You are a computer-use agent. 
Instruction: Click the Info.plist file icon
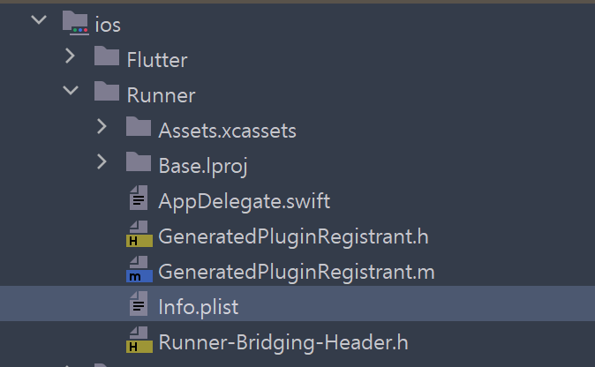pos(139,303)
